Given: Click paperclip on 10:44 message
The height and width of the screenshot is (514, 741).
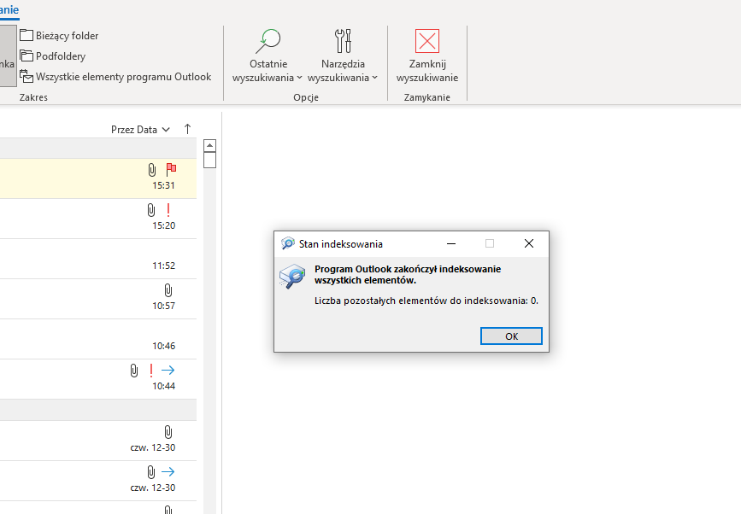Looking at the screenshot, I should tap(134, 370).
